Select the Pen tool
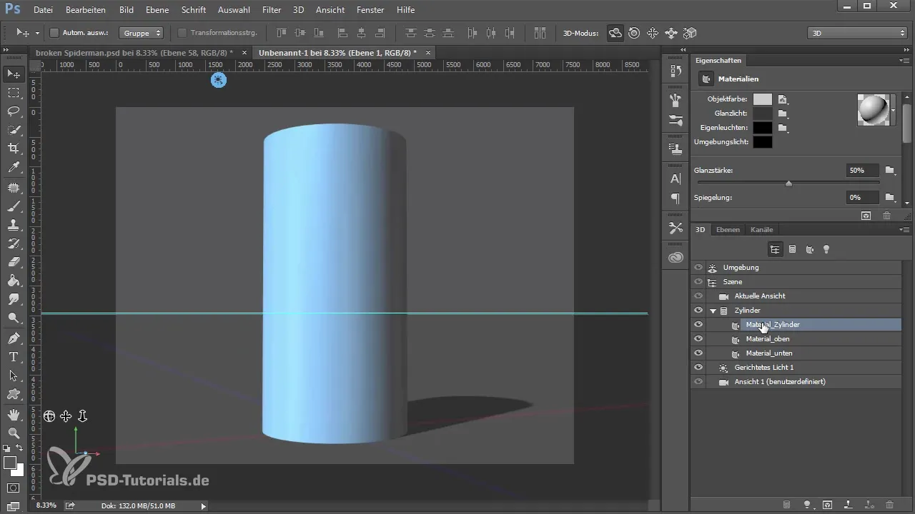This screenshot has width=915, height=514. pyautogui.click(x=13, y=338)
